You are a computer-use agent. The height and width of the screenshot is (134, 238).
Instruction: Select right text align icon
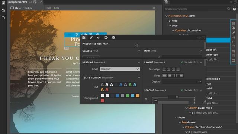point(173,69)
